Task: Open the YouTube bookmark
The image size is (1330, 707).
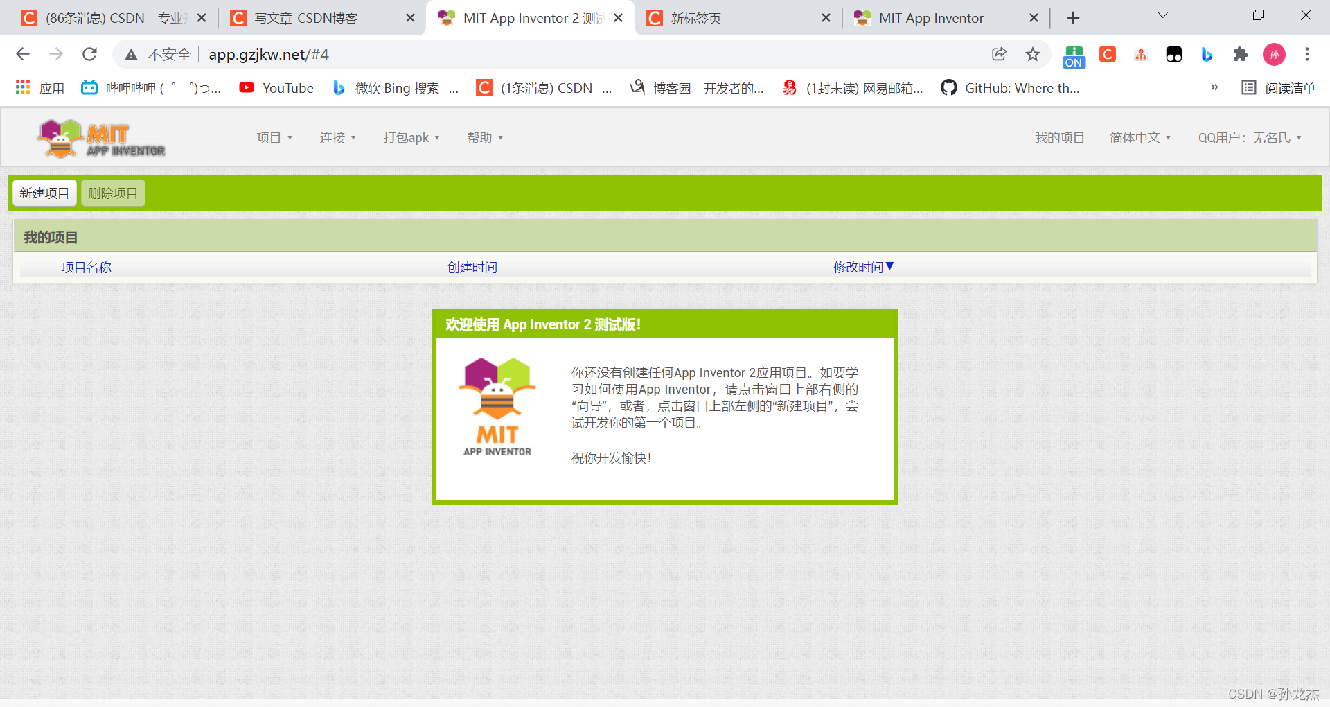Action: [x=276, y=88]
